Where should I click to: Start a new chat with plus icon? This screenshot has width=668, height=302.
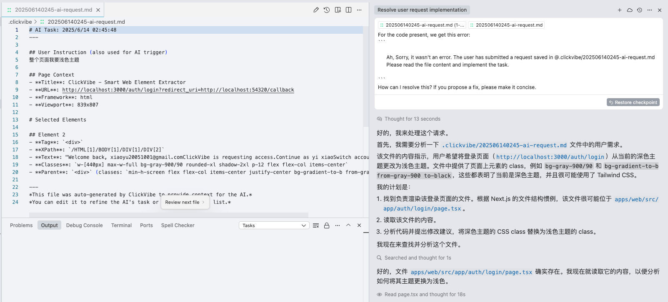(x=620, y=10)
